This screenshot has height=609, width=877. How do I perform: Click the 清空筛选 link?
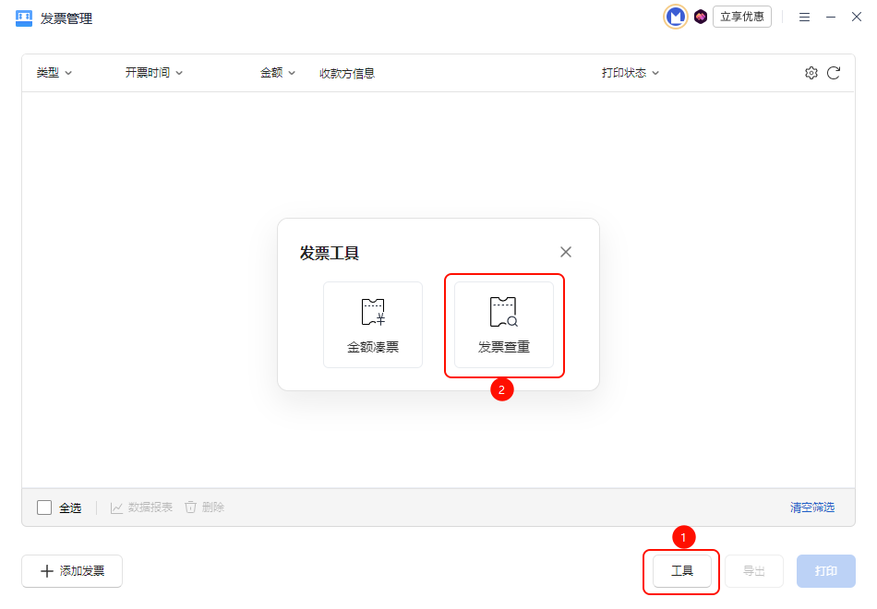811,507
